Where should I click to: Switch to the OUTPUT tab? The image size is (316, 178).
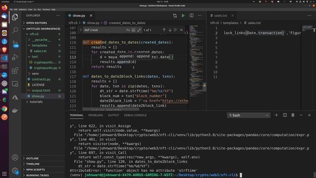114,115
